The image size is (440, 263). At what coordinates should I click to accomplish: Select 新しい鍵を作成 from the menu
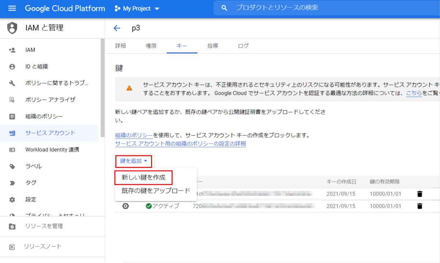click(x=144, y=177)
